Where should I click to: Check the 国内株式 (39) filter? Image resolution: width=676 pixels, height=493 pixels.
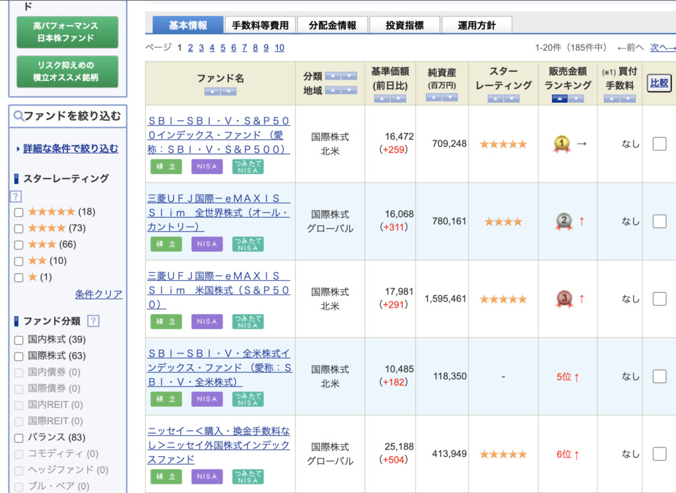click(18, 340)
